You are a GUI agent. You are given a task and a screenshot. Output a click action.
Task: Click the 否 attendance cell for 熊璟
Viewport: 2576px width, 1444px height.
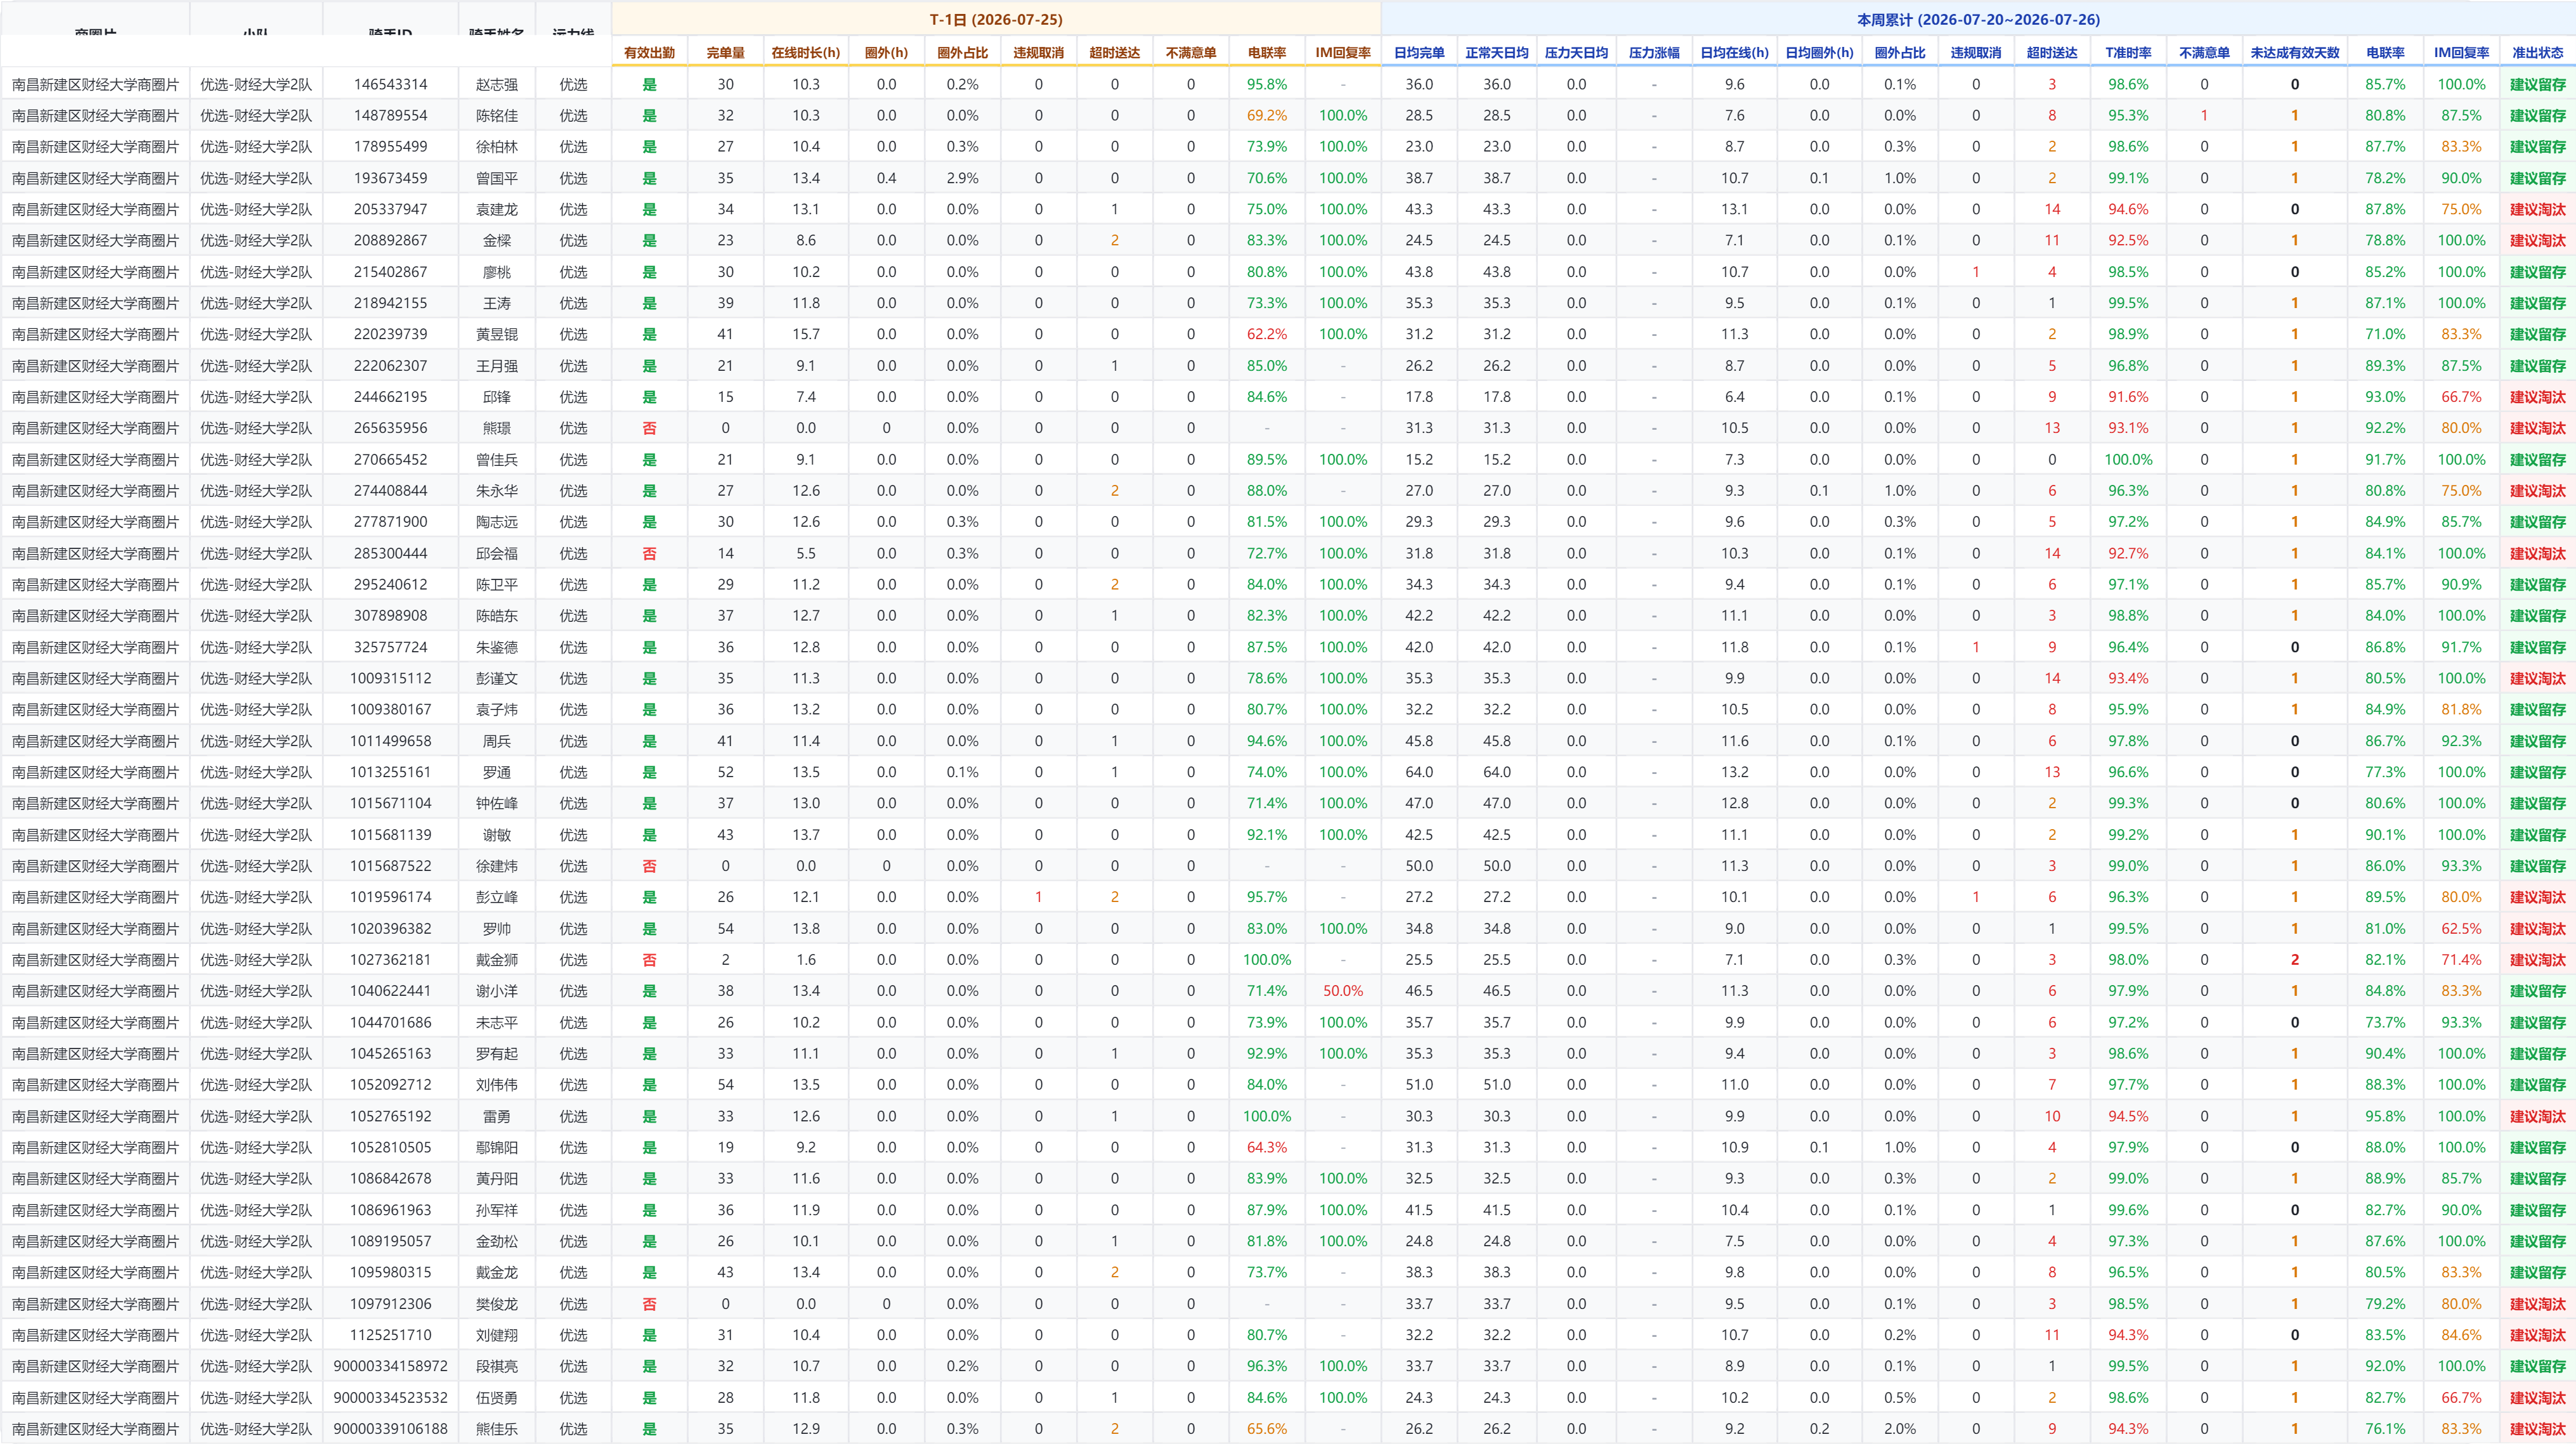coord(649,429)
